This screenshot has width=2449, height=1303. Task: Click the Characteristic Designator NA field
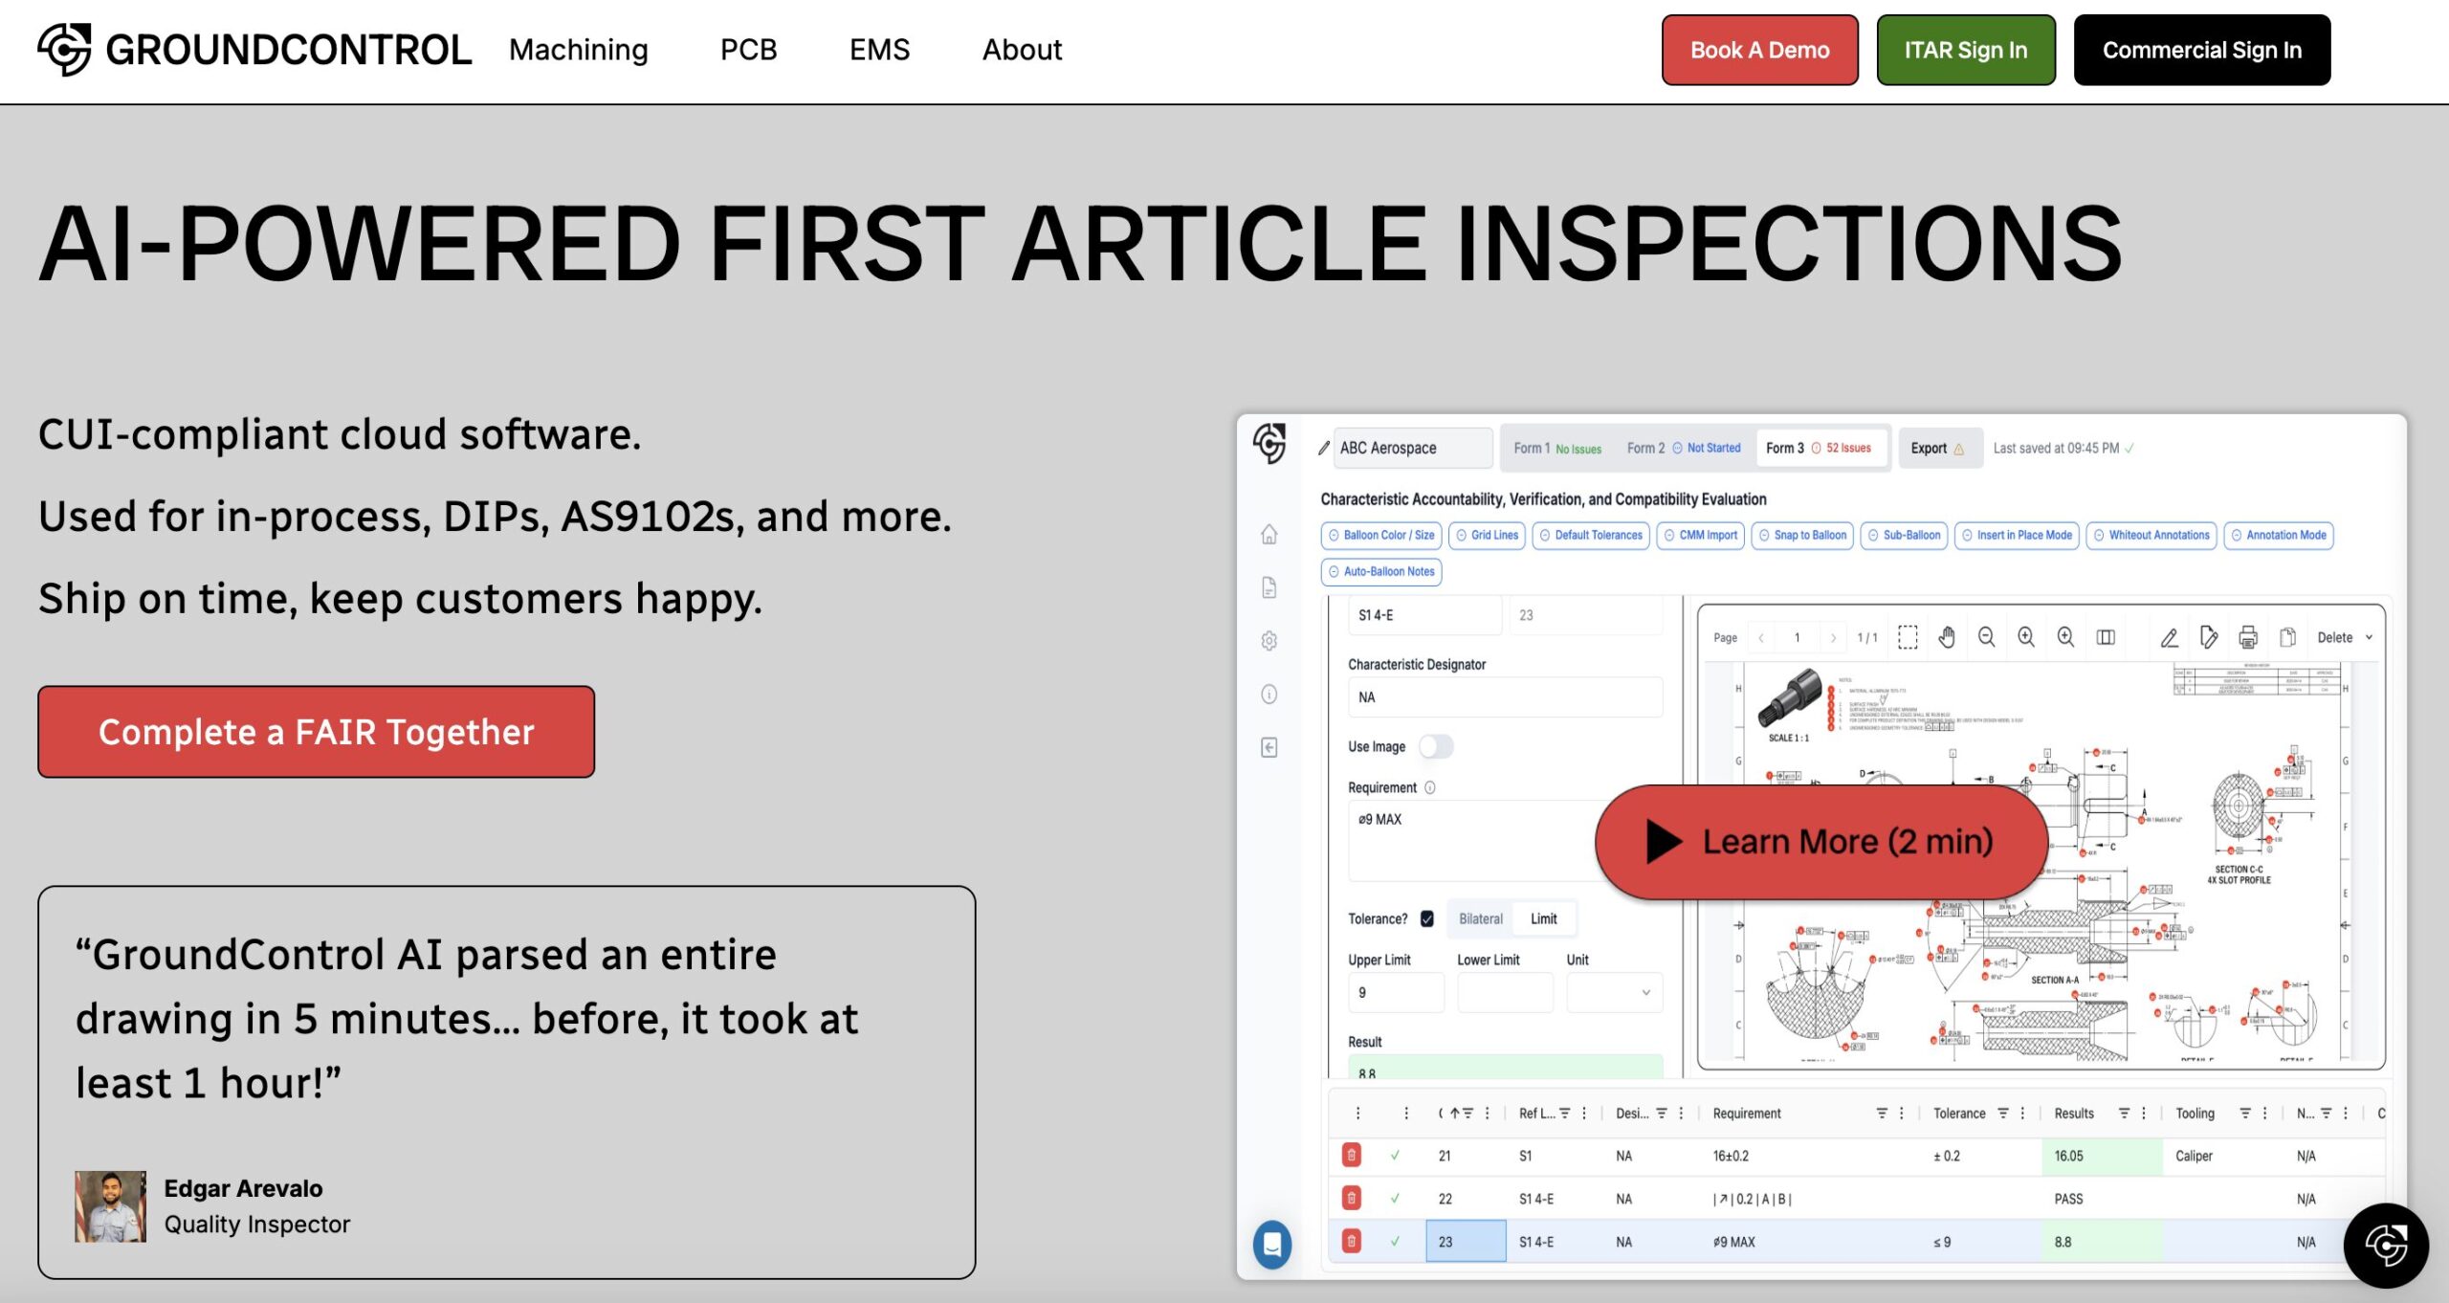click(1505, 697)
